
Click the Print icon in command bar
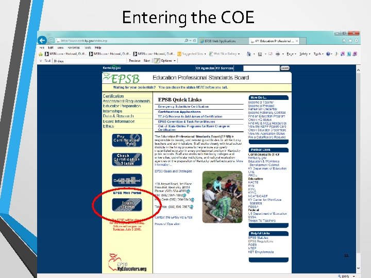click(278, 54)
